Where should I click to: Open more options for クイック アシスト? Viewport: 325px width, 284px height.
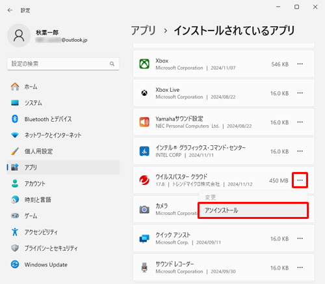(300, 238)
